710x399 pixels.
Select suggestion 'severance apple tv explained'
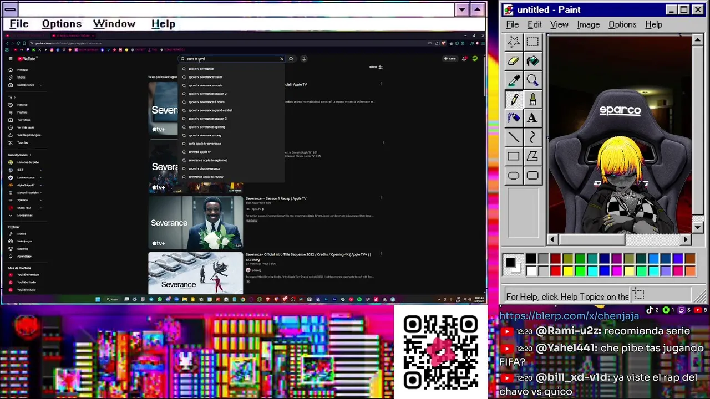[x=231, y=160]
